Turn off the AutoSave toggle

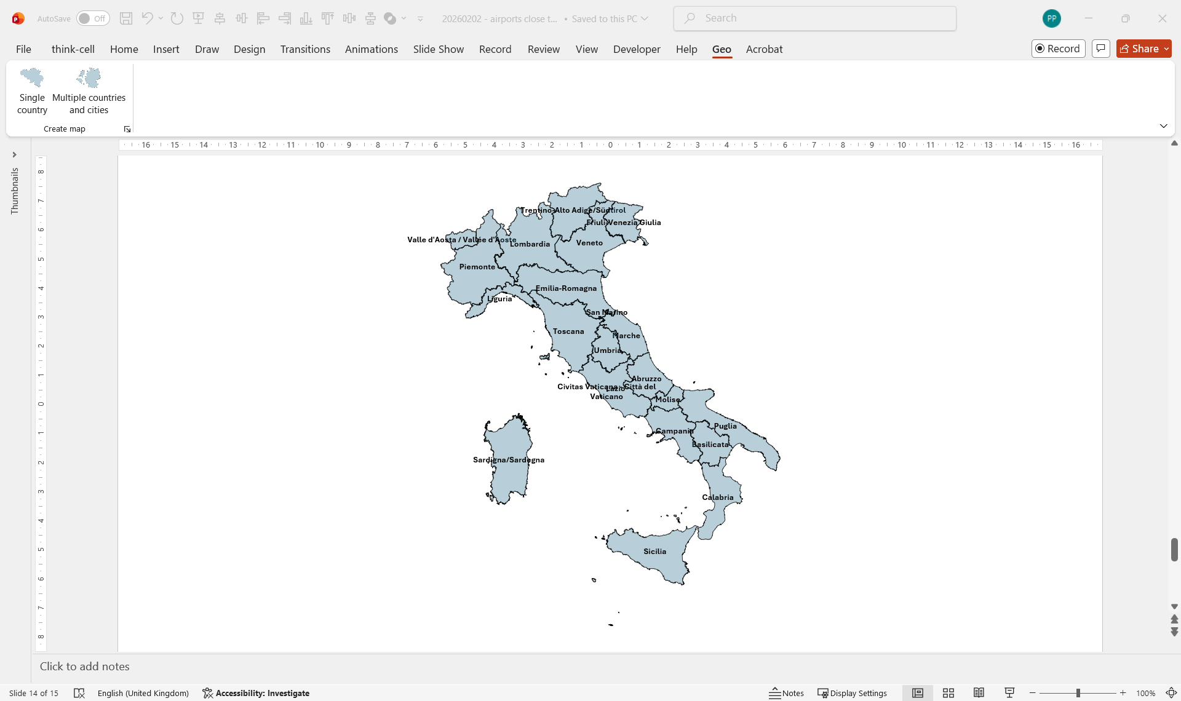tap(92, 18)
